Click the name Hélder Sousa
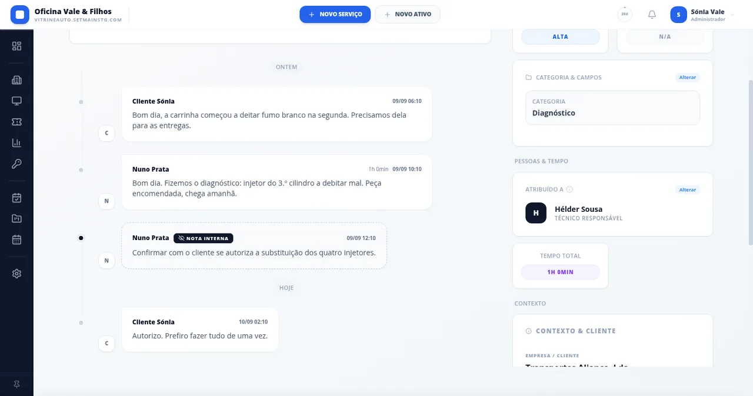The height and width of the screenshot is (396, 753). coord(579,209)
